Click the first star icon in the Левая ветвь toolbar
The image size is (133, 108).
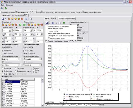click(3, 25)
